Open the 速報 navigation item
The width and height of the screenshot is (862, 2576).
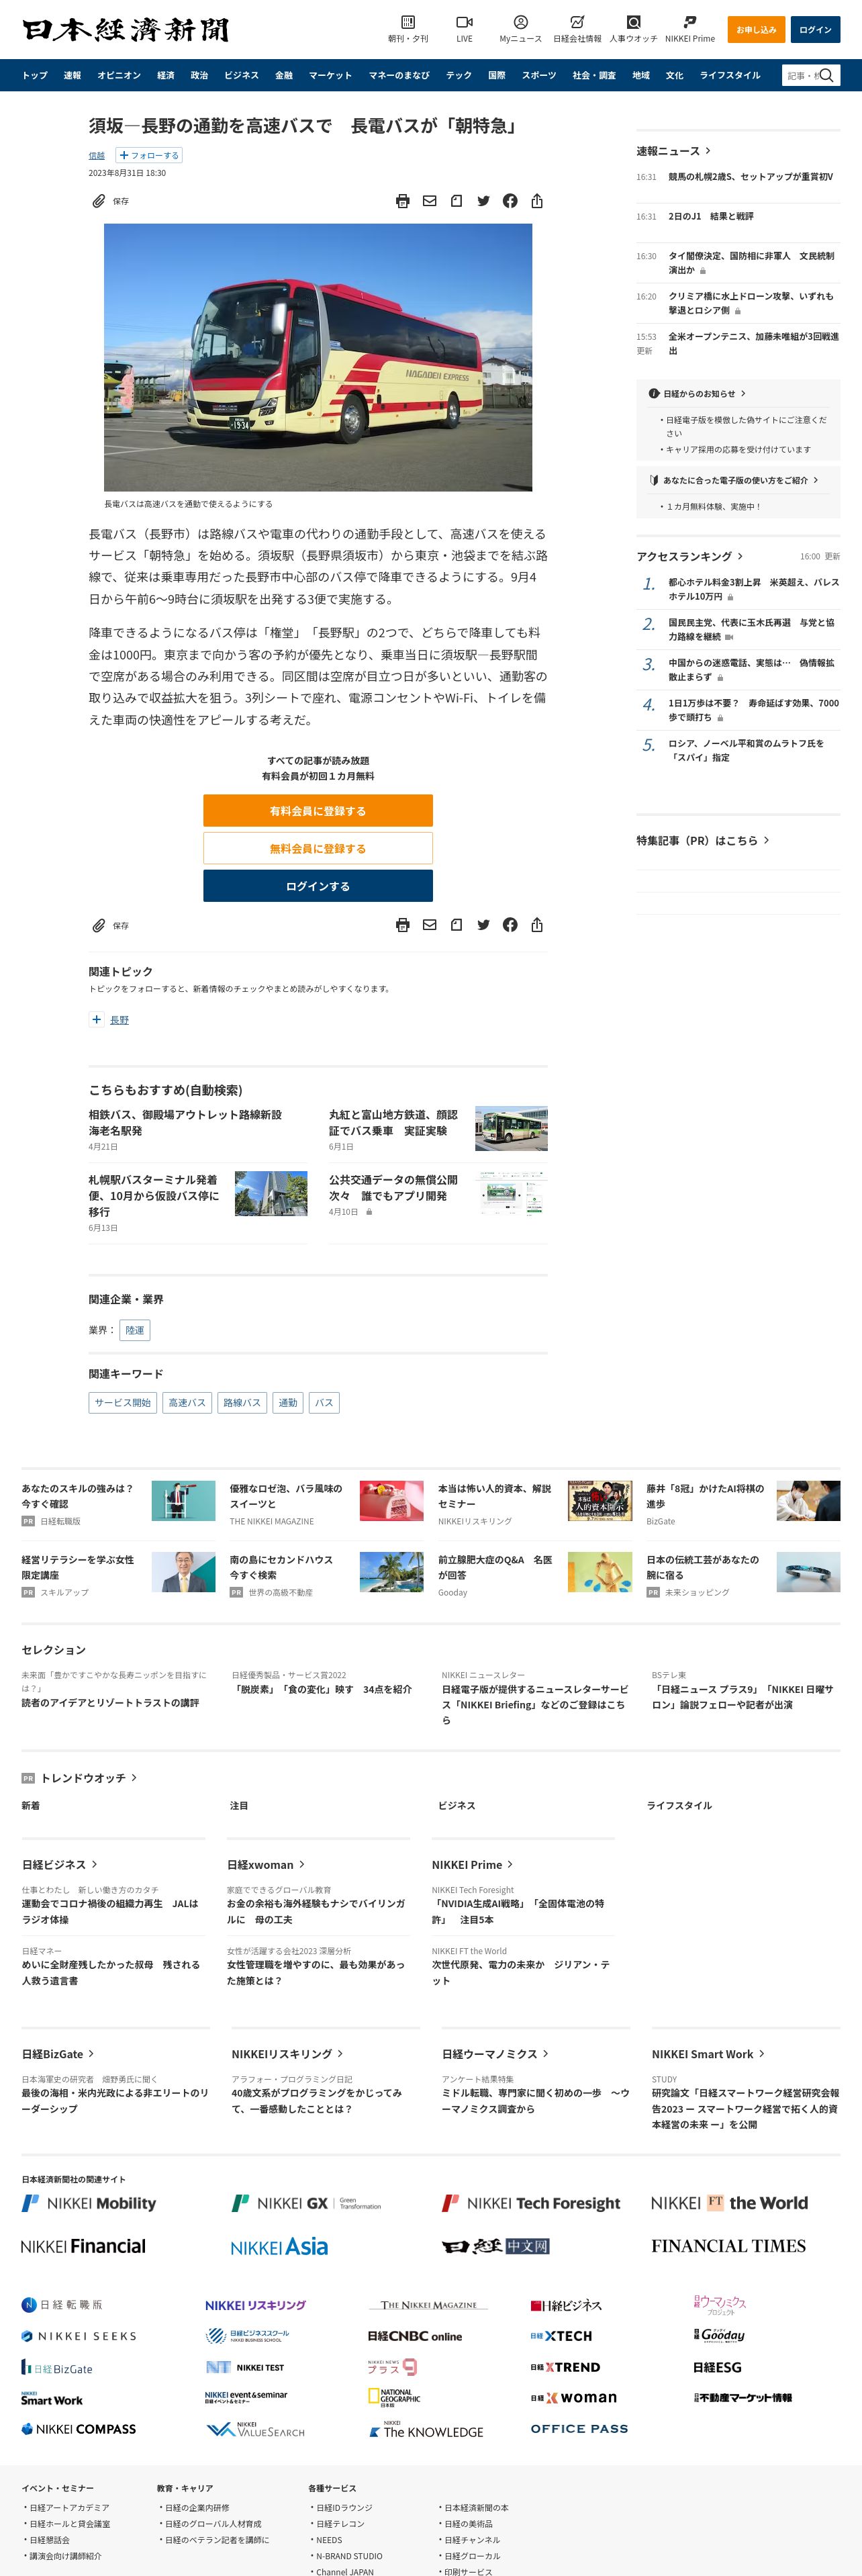coord(72,75)
